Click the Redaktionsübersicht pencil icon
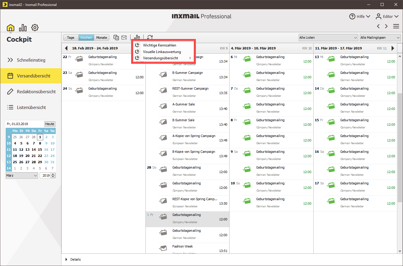 click(10, 91)
